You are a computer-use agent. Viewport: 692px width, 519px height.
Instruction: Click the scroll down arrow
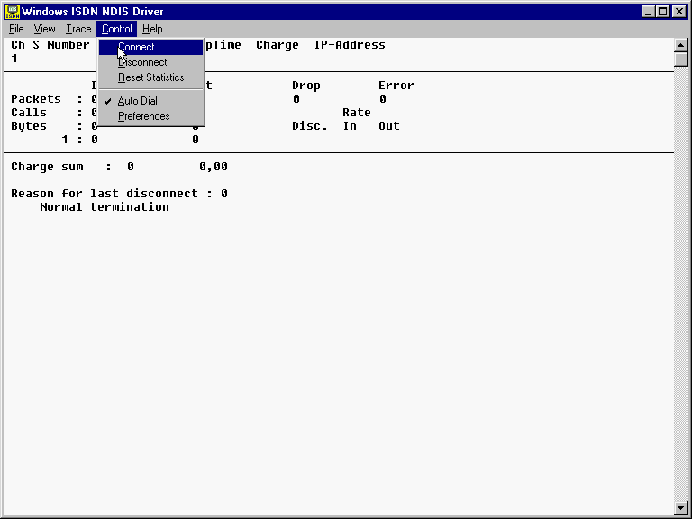pos(681,508)
